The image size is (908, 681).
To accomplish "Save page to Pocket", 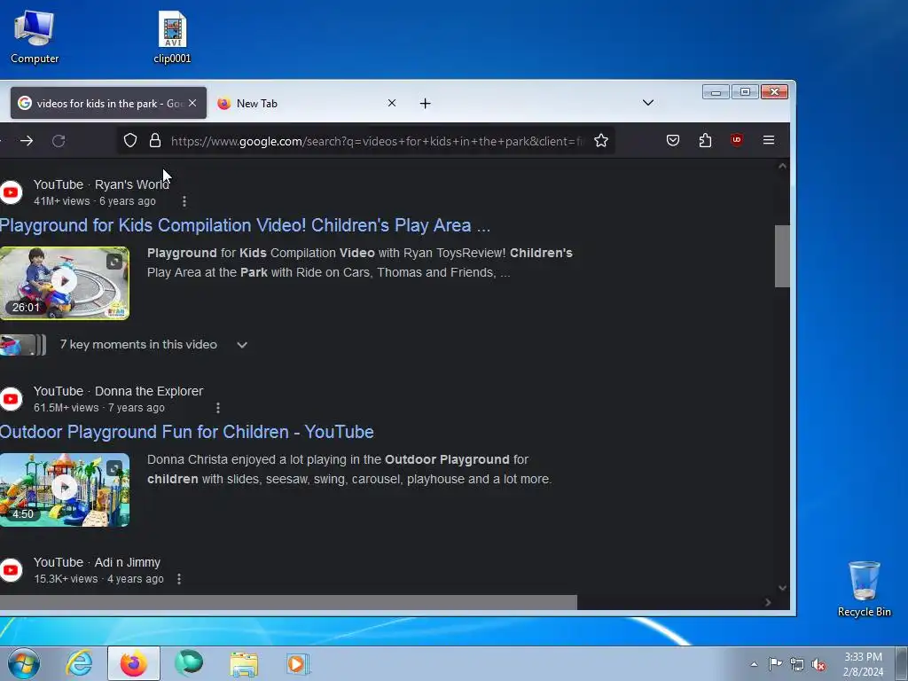I will pyautogui.click(x=673, y=140).
